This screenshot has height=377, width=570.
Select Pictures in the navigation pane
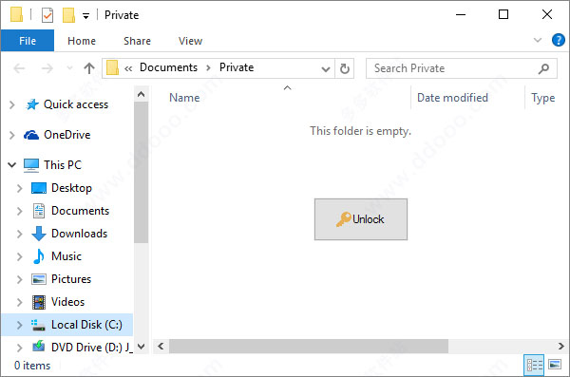[x=71, y=279]
